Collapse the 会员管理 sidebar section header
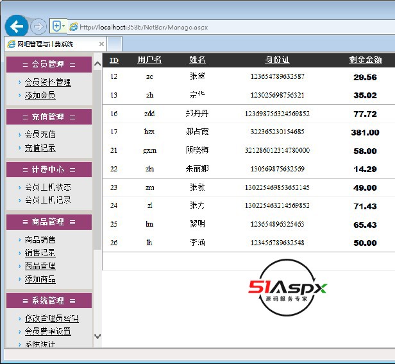 point(49,64)
